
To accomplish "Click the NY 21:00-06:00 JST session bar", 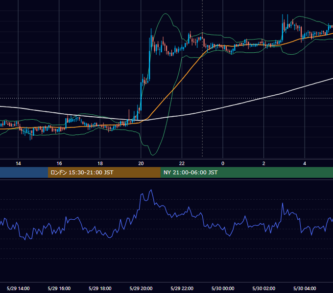I will (246, 172).
